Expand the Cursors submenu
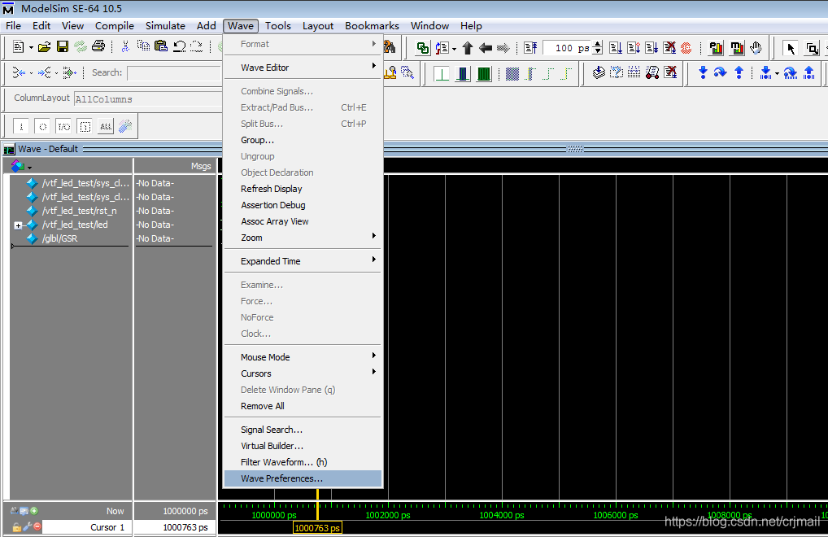Image resolution: width=828 pixels, height=537 pixels. [303, 373]
